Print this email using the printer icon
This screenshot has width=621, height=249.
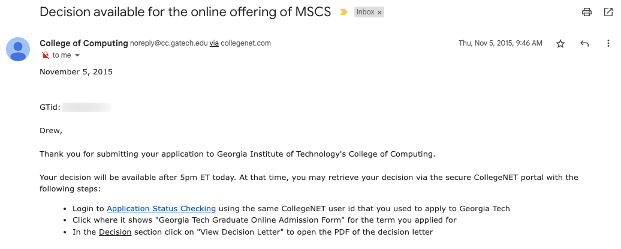[x=587, y=12]
